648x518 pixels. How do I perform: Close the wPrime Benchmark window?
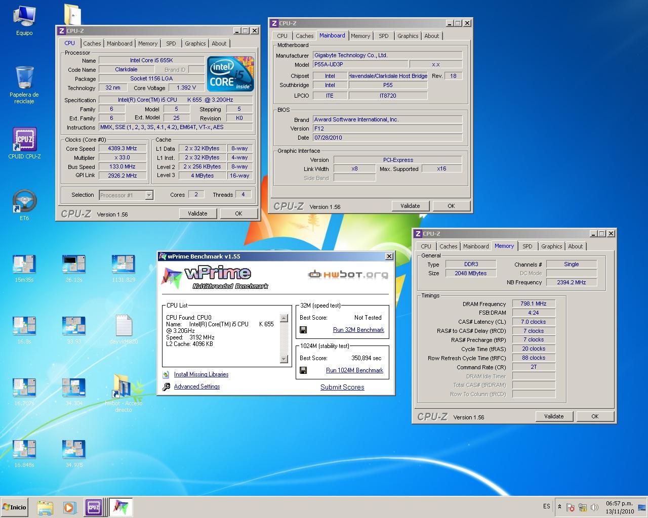(x=389, y=256)
